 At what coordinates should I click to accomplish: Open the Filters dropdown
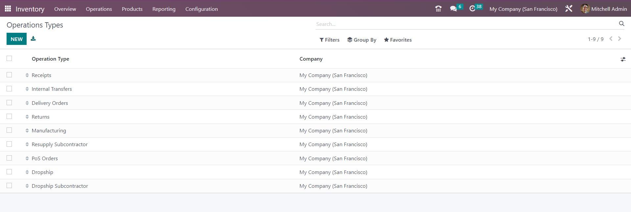329,40
